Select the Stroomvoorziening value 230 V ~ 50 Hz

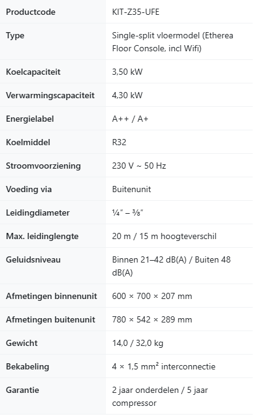coord(139,166)
